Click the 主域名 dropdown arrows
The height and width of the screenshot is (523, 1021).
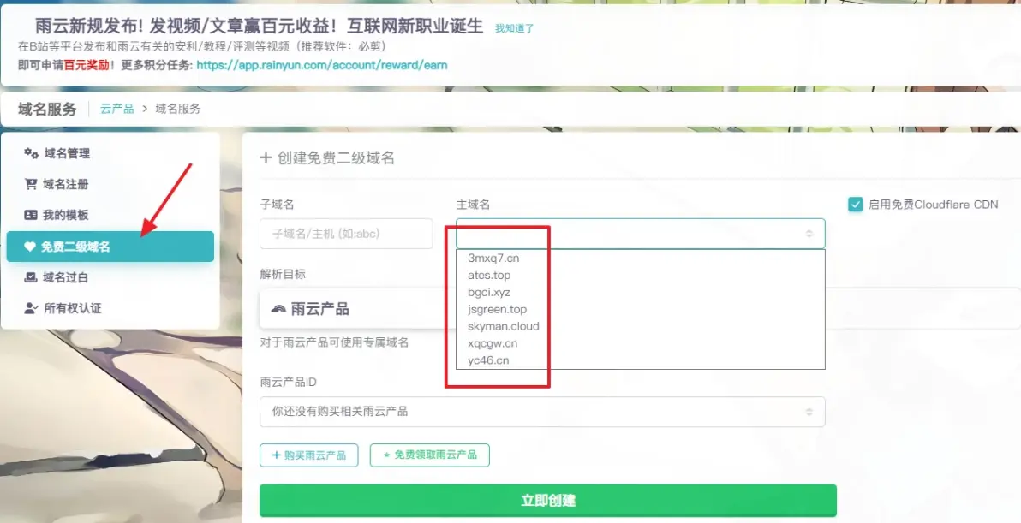tap(809, 234)
